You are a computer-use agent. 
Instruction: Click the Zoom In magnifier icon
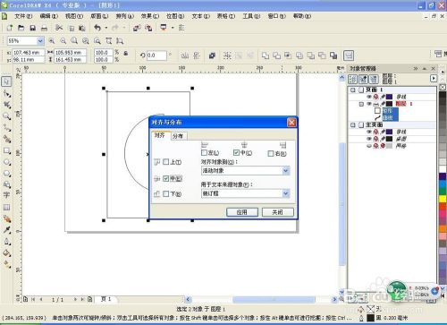52,40
